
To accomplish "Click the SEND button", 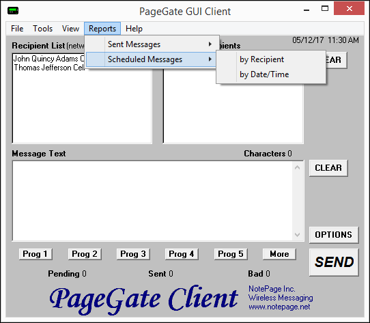I will 334,262.
